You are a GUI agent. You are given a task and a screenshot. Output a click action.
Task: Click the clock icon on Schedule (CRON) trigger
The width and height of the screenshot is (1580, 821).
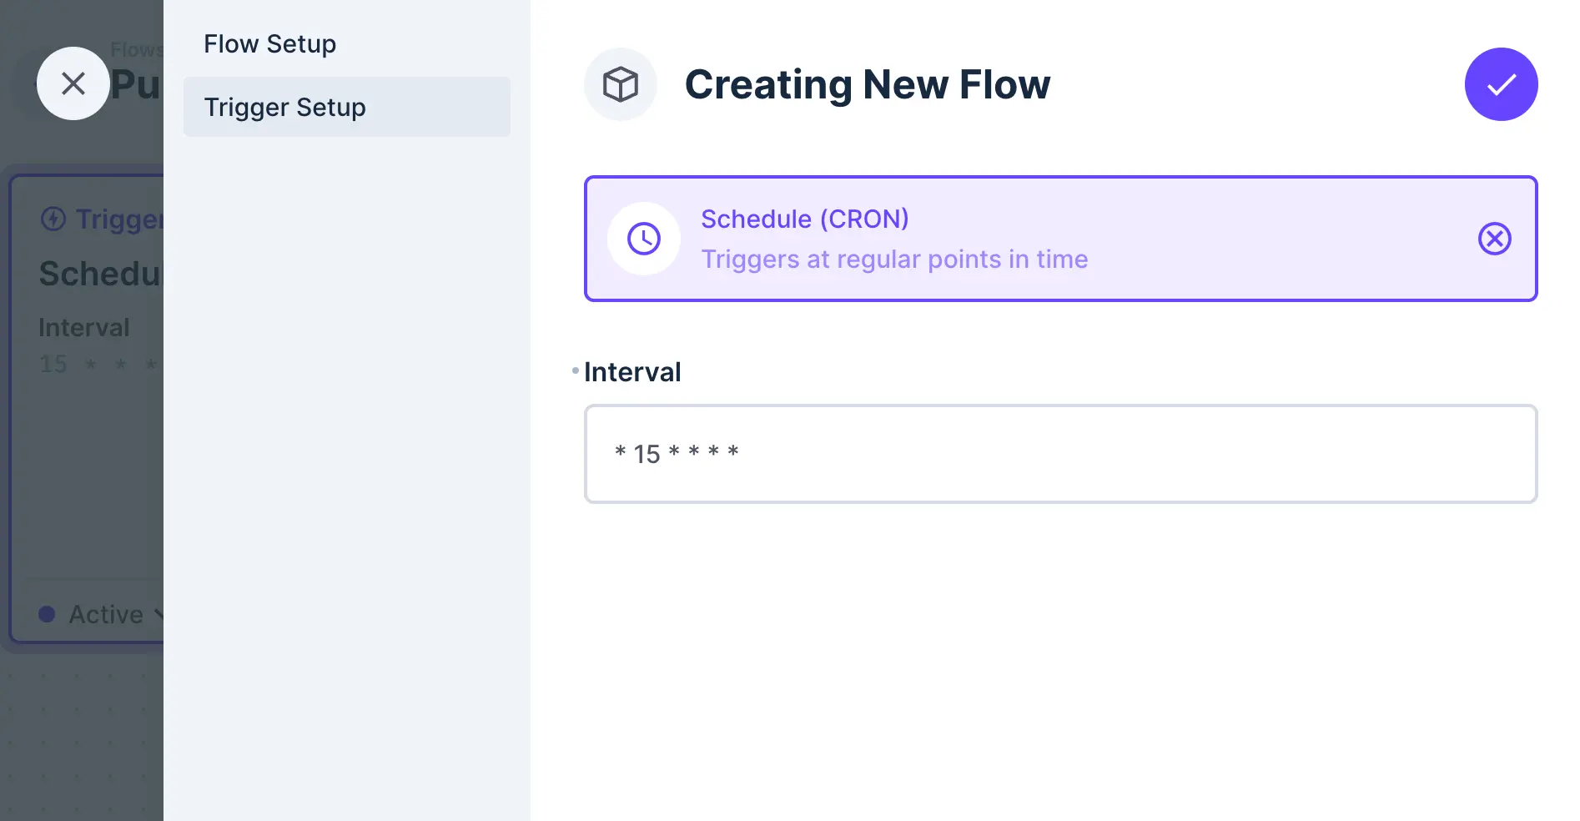coord(643,239)
